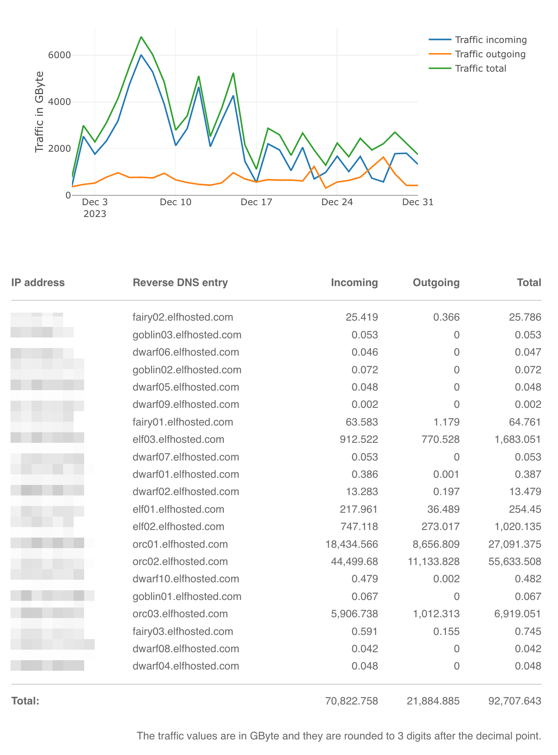Click orc01 total value 27,091.375
This screenshot has width=558, height=755.
[515, 544]
